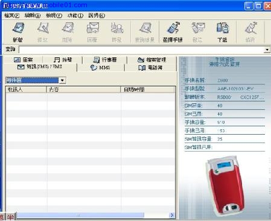Select the 簡訊(SMS)/EMS tab
Viewport: 271px width, 221px height.
pyautogui.click(x=40, y=67)
